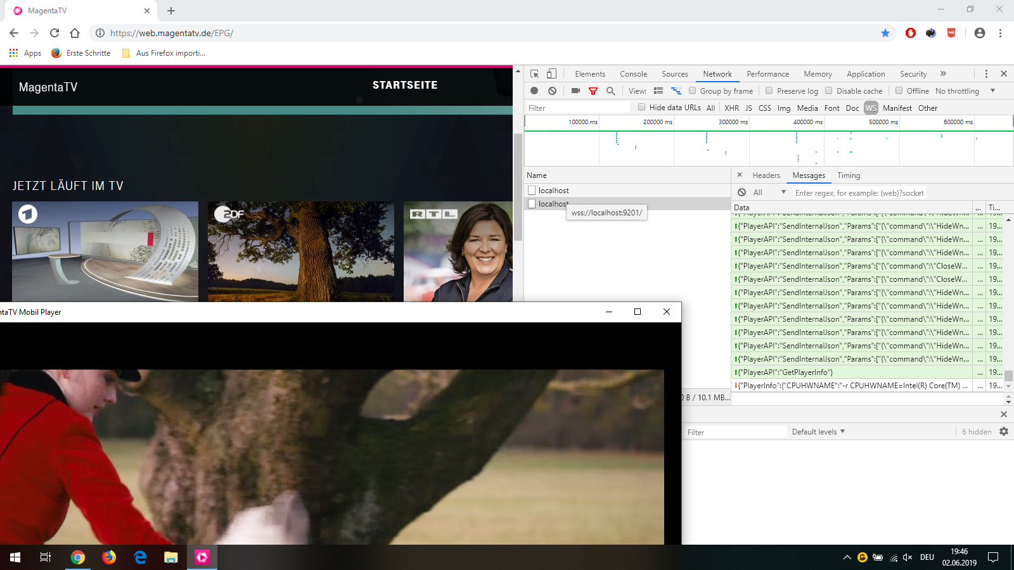
Task: Click STARTSEITE navigation link
Action: tap(405, 85)
